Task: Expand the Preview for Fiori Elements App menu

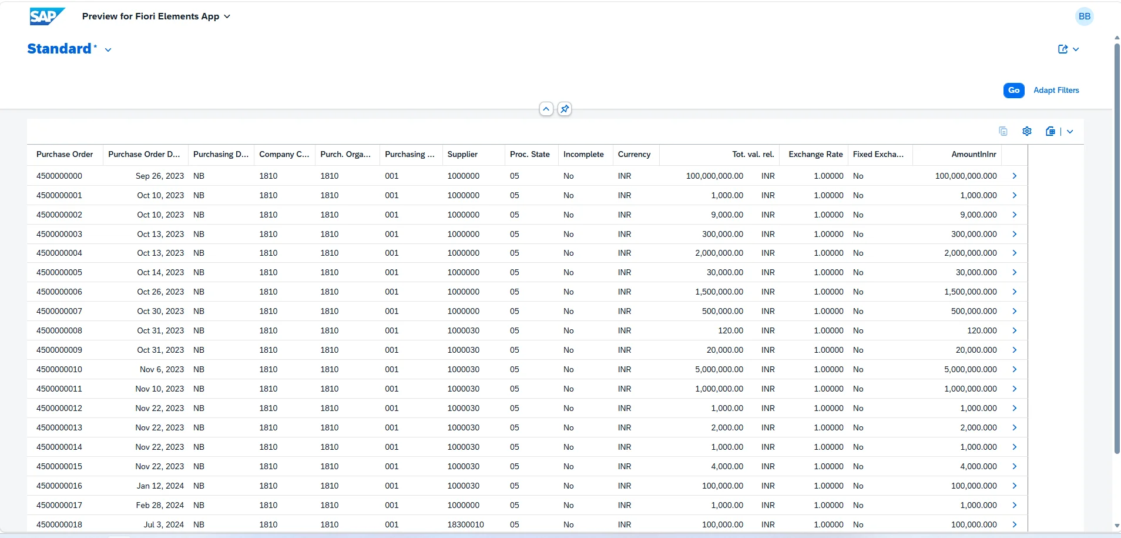Action: pos(156,16)
